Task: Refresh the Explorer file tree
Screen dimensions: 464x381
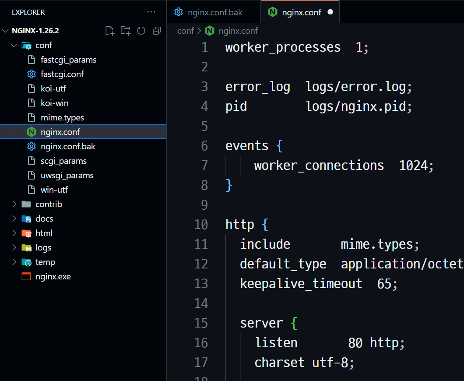Action: click(x=141, y=31)
